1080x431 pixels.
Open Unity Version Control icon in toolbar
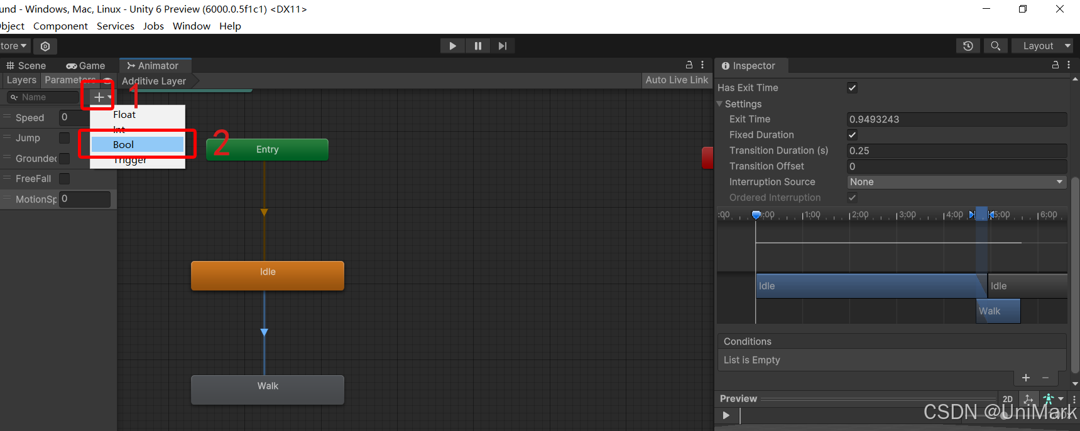click(45, 46)
